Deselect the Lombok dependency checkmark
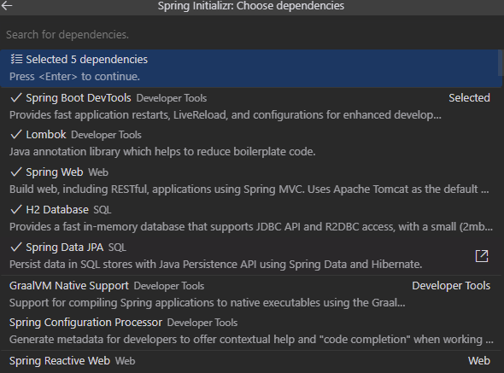Viewport: 504px width, 373px height. (16, 134)
